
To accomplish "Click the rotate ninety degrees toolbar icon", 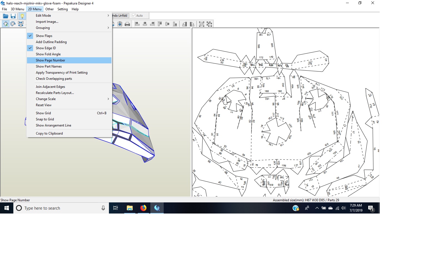I will [x=192, y=24].
